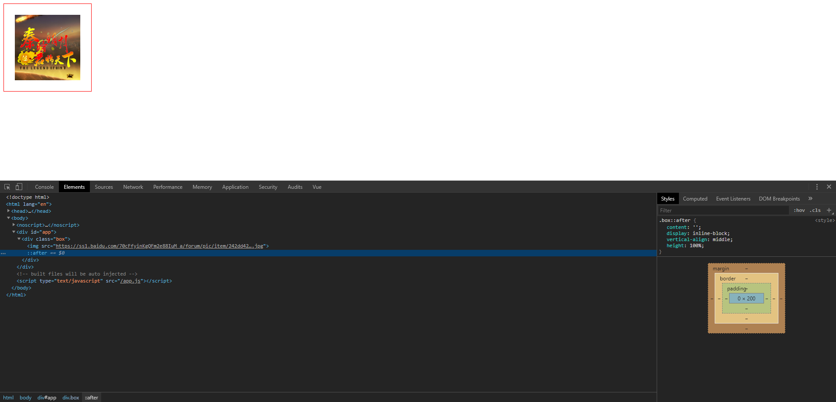The width and height of the screenshot is (836, 402).
Task: Click the 0 × 200 content box
Action: pyautogui.click(x=746, y=299)
